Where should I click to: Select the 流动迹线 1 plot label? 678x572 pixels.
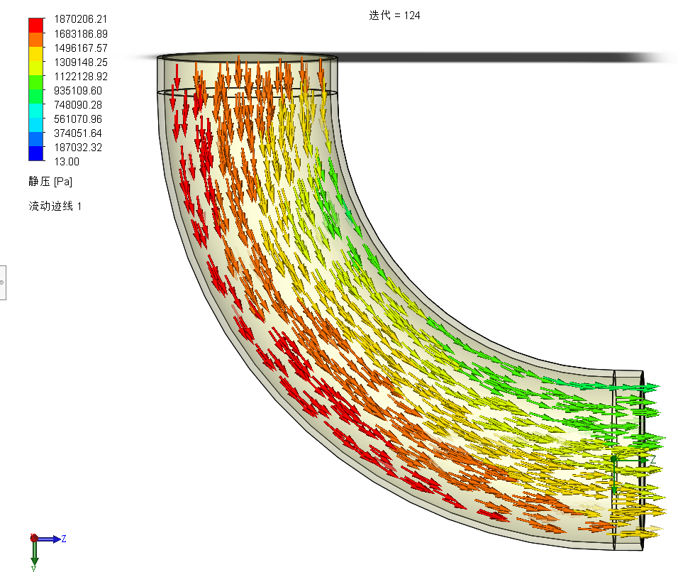click(x=55, y=206)
